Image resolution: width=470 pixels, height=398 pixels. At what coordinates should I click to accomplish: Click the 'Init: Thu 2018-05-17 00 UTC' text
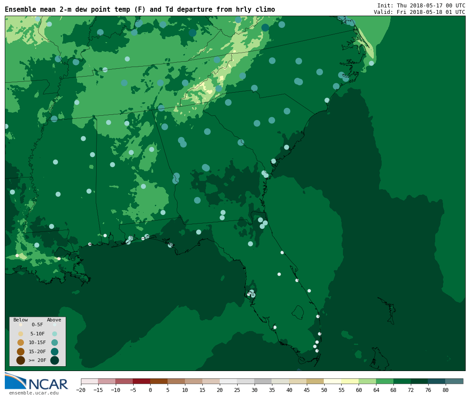point(421,5)
